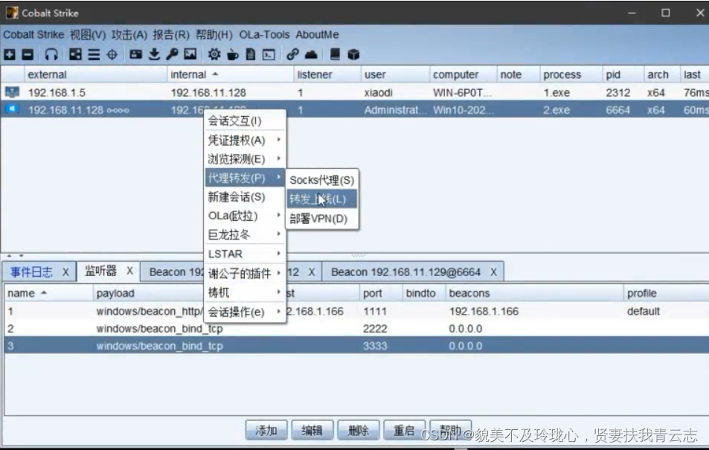Click the 编辑 button
Screen dimensions: 709x450
[312, 430]
